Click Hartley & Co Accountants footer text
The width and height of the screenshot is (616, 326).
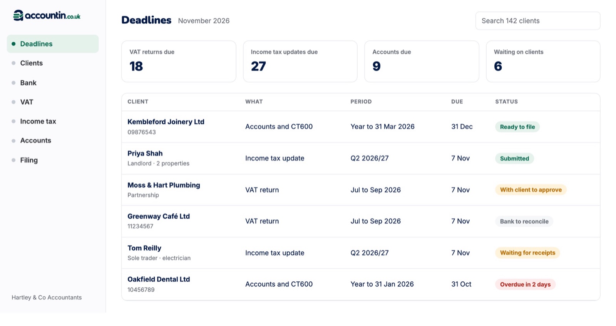click(47, 298)
